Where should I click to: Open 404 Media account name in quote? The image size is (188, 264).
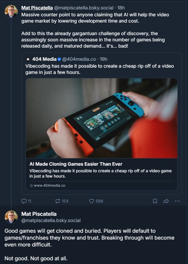(44, 59)
